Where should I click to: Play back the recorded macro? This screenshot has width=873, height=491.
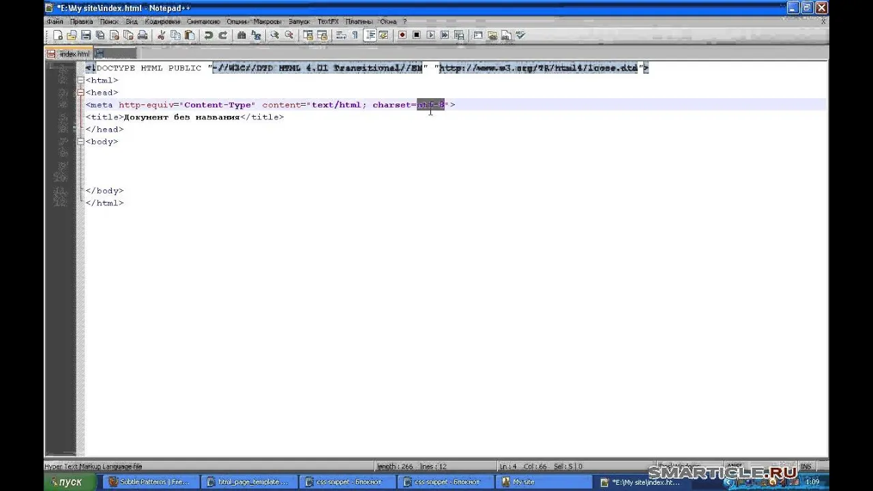(431, 35)
